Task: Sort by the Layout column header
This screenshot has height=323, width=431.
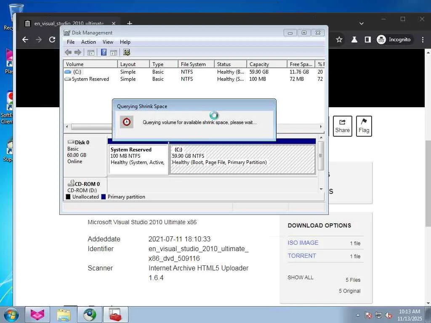Action: 133,64
